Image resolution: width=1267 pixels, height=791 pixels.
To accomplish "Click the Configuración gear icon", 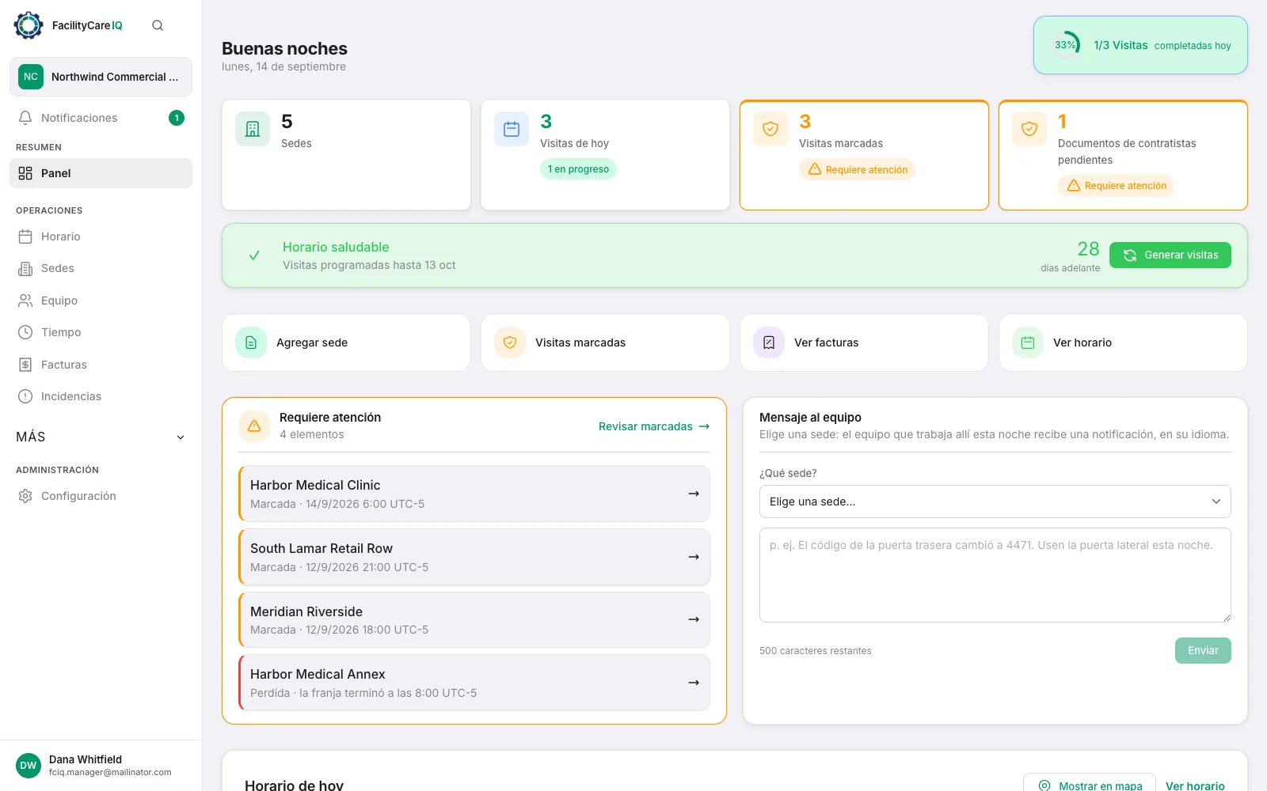I will 25,496.
